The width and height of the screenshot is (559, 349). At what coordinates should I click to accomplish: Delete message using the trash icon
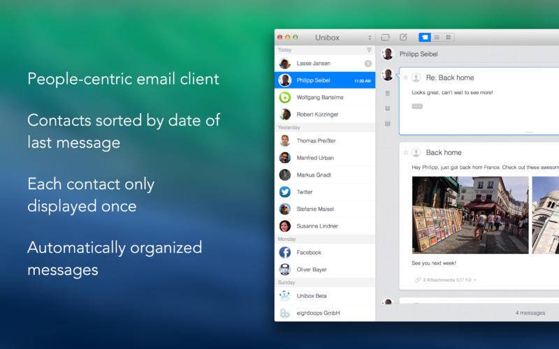point(388,94)
